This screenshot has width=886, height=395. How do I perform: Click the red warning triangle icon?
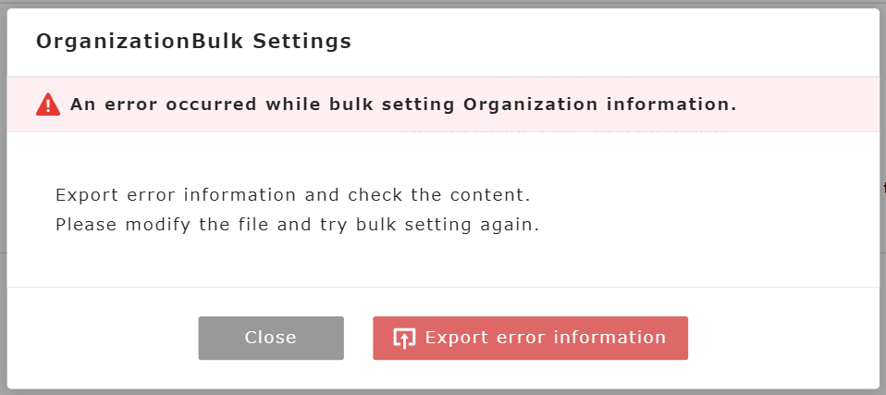(x=48, y=105)
